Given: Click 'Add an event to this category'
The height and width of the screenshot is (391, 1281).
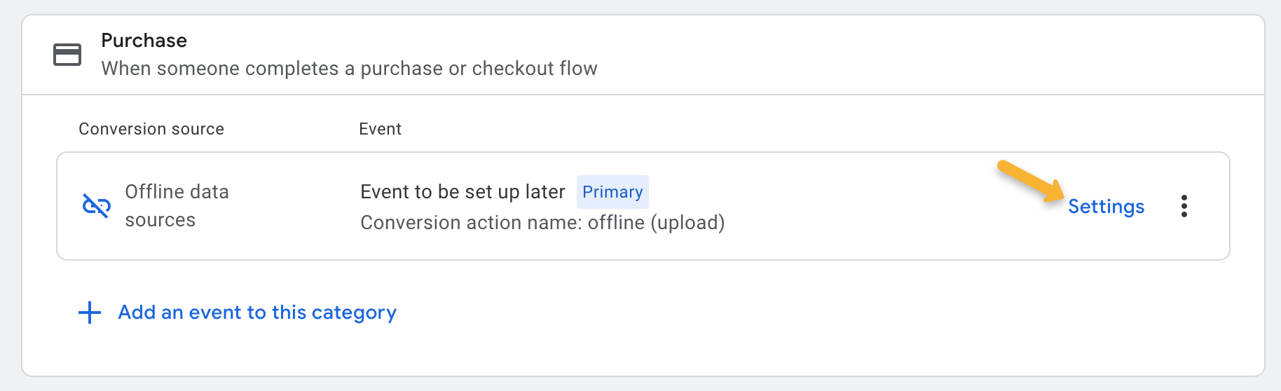Looking at the screenshot, I should click(256, 313).
